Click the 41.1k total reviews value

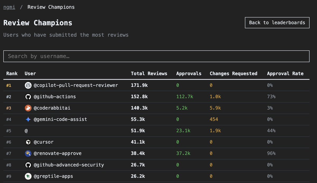click(138, 142)
